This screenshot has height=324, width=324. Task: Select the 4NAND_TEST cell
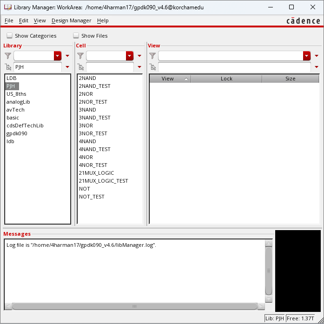tap(95, 149)
